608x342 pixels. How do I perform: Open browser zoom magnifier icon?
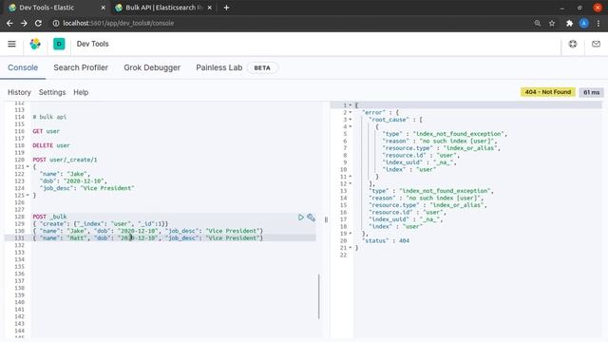coord(538,23)
